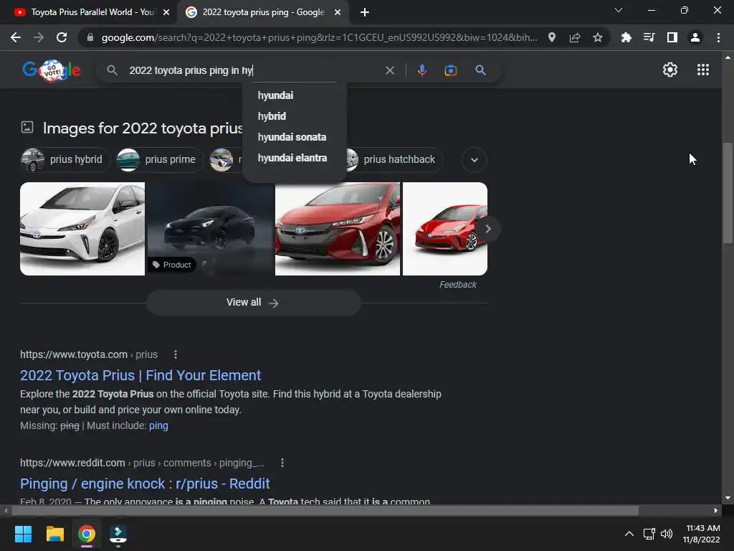
Task: Click the Feedback link under images
Action: click(457, 285)
